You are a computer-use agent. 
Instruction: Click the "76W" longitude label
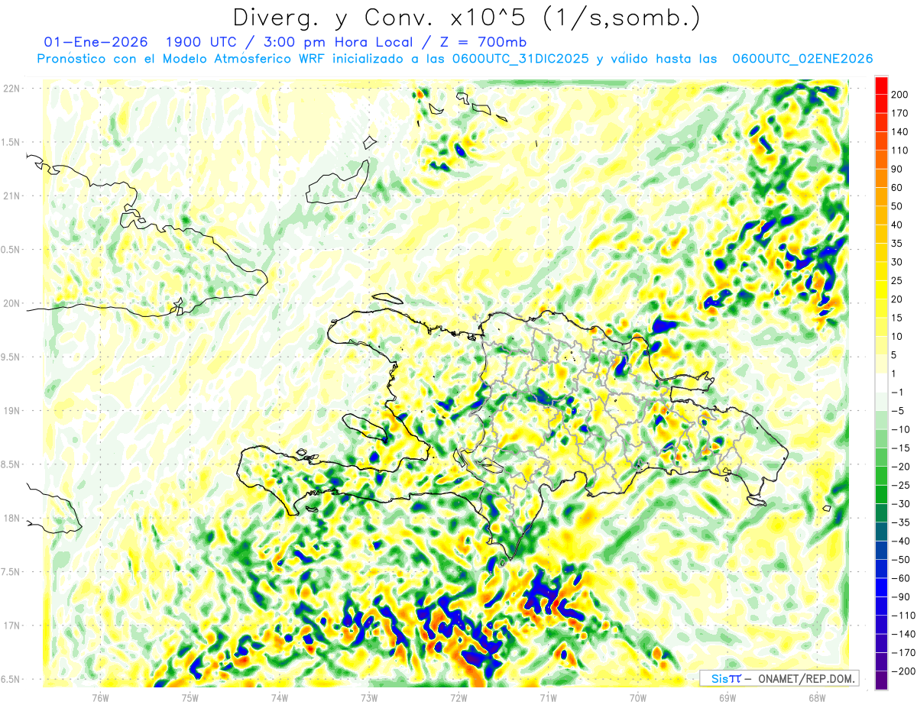point(100,697)
